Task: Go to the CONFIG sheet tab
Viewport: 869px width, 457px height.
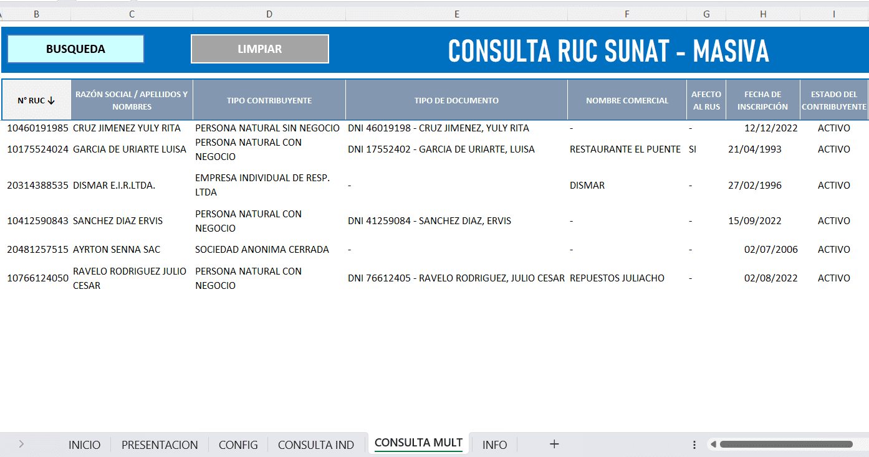Action: [x=238, y=445]
